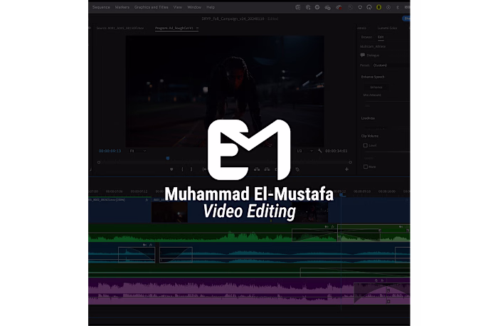The height and width of the screenshot is (326, 498).
Task: Open the Browse tab in Essential Sound
Action: [x=366, y=37]
